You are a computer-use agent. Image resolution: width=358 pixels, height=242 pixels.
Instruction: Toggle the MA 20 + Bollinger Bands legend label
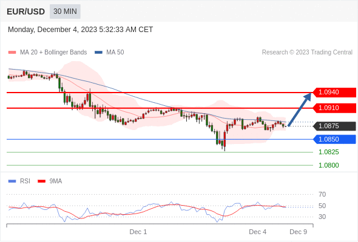53,53
